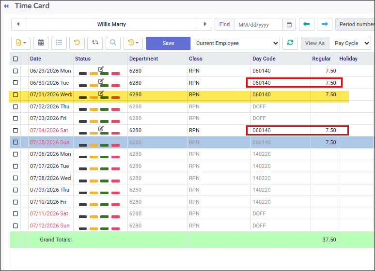The width and height of the screenshot is (375, 271).
Task: Check the 07/12/2026 Sun row checkbox
Action: (16, 226)
